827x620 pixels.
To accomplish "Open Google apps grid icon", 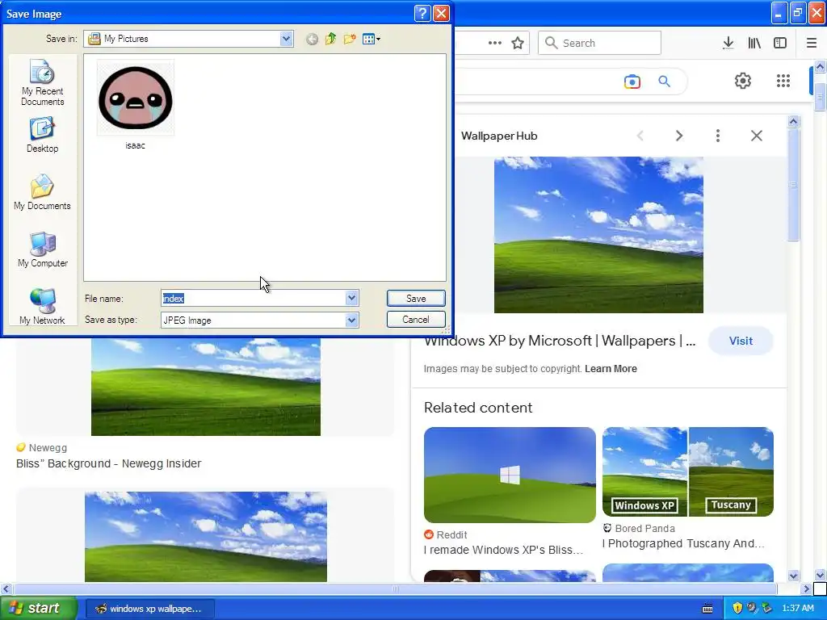I will click(783, 81).
